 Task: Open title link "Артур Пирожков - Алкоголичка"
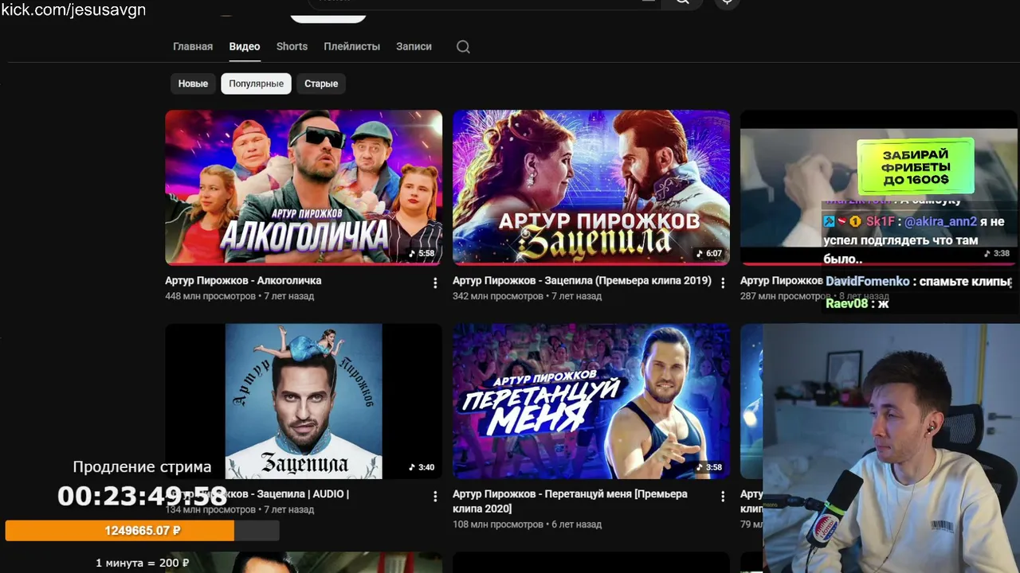tap(243, 281)
